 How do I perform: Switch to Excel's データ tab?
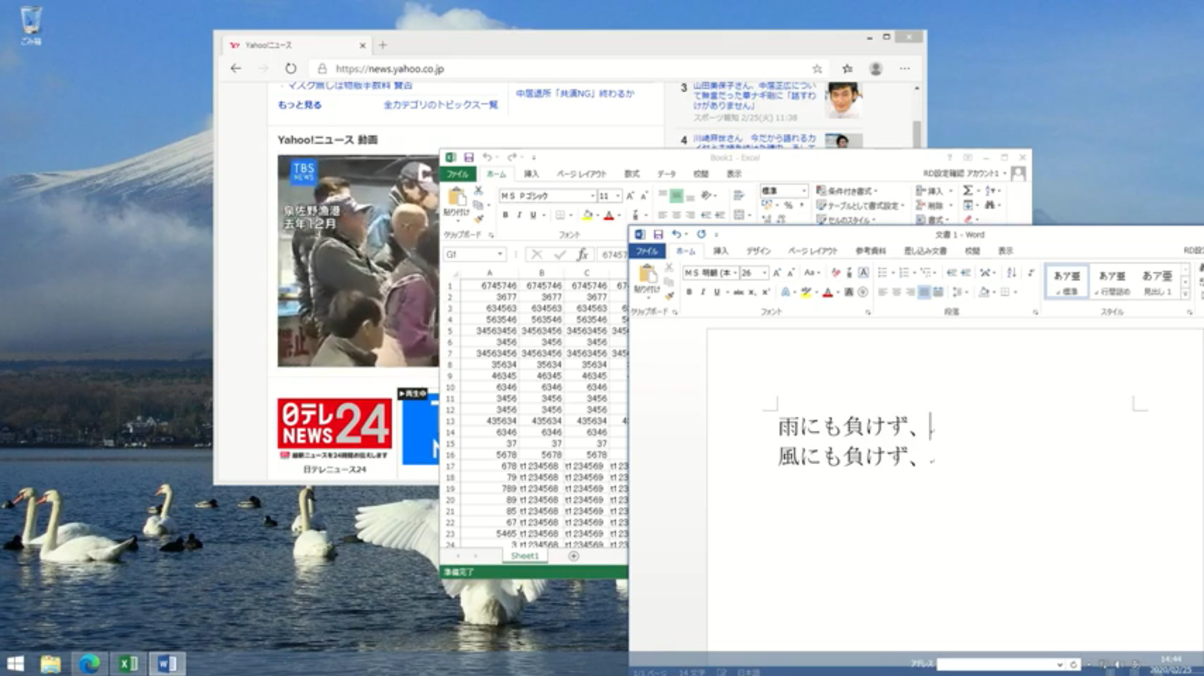click(666, 174)
